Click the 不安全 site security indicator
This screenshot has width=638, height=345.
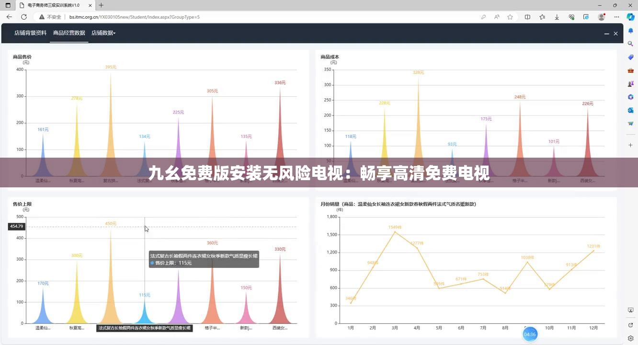pos(51,17)
